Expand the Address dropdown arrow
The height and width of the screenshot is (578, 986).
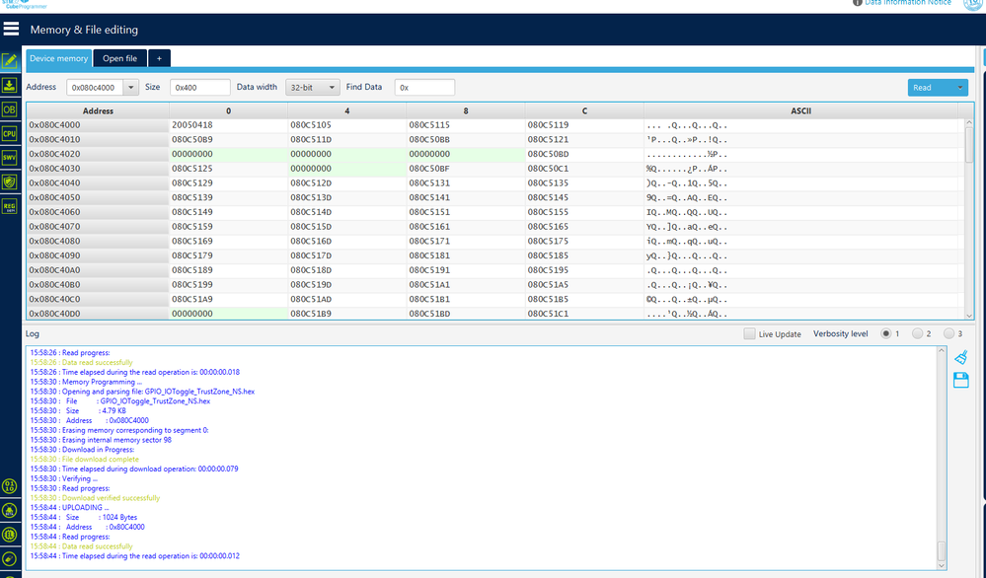click(131, 88)
